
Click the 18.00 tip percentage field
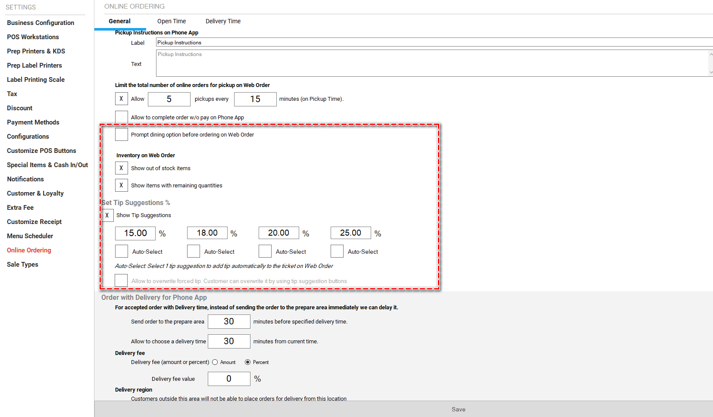207,233
